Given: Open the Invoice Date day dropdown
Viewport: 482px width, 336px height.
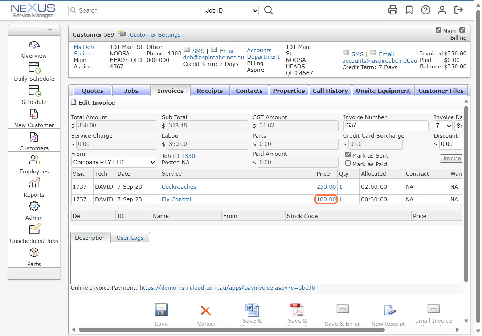Looking at the screenshot, I should (x=442, y=126).
